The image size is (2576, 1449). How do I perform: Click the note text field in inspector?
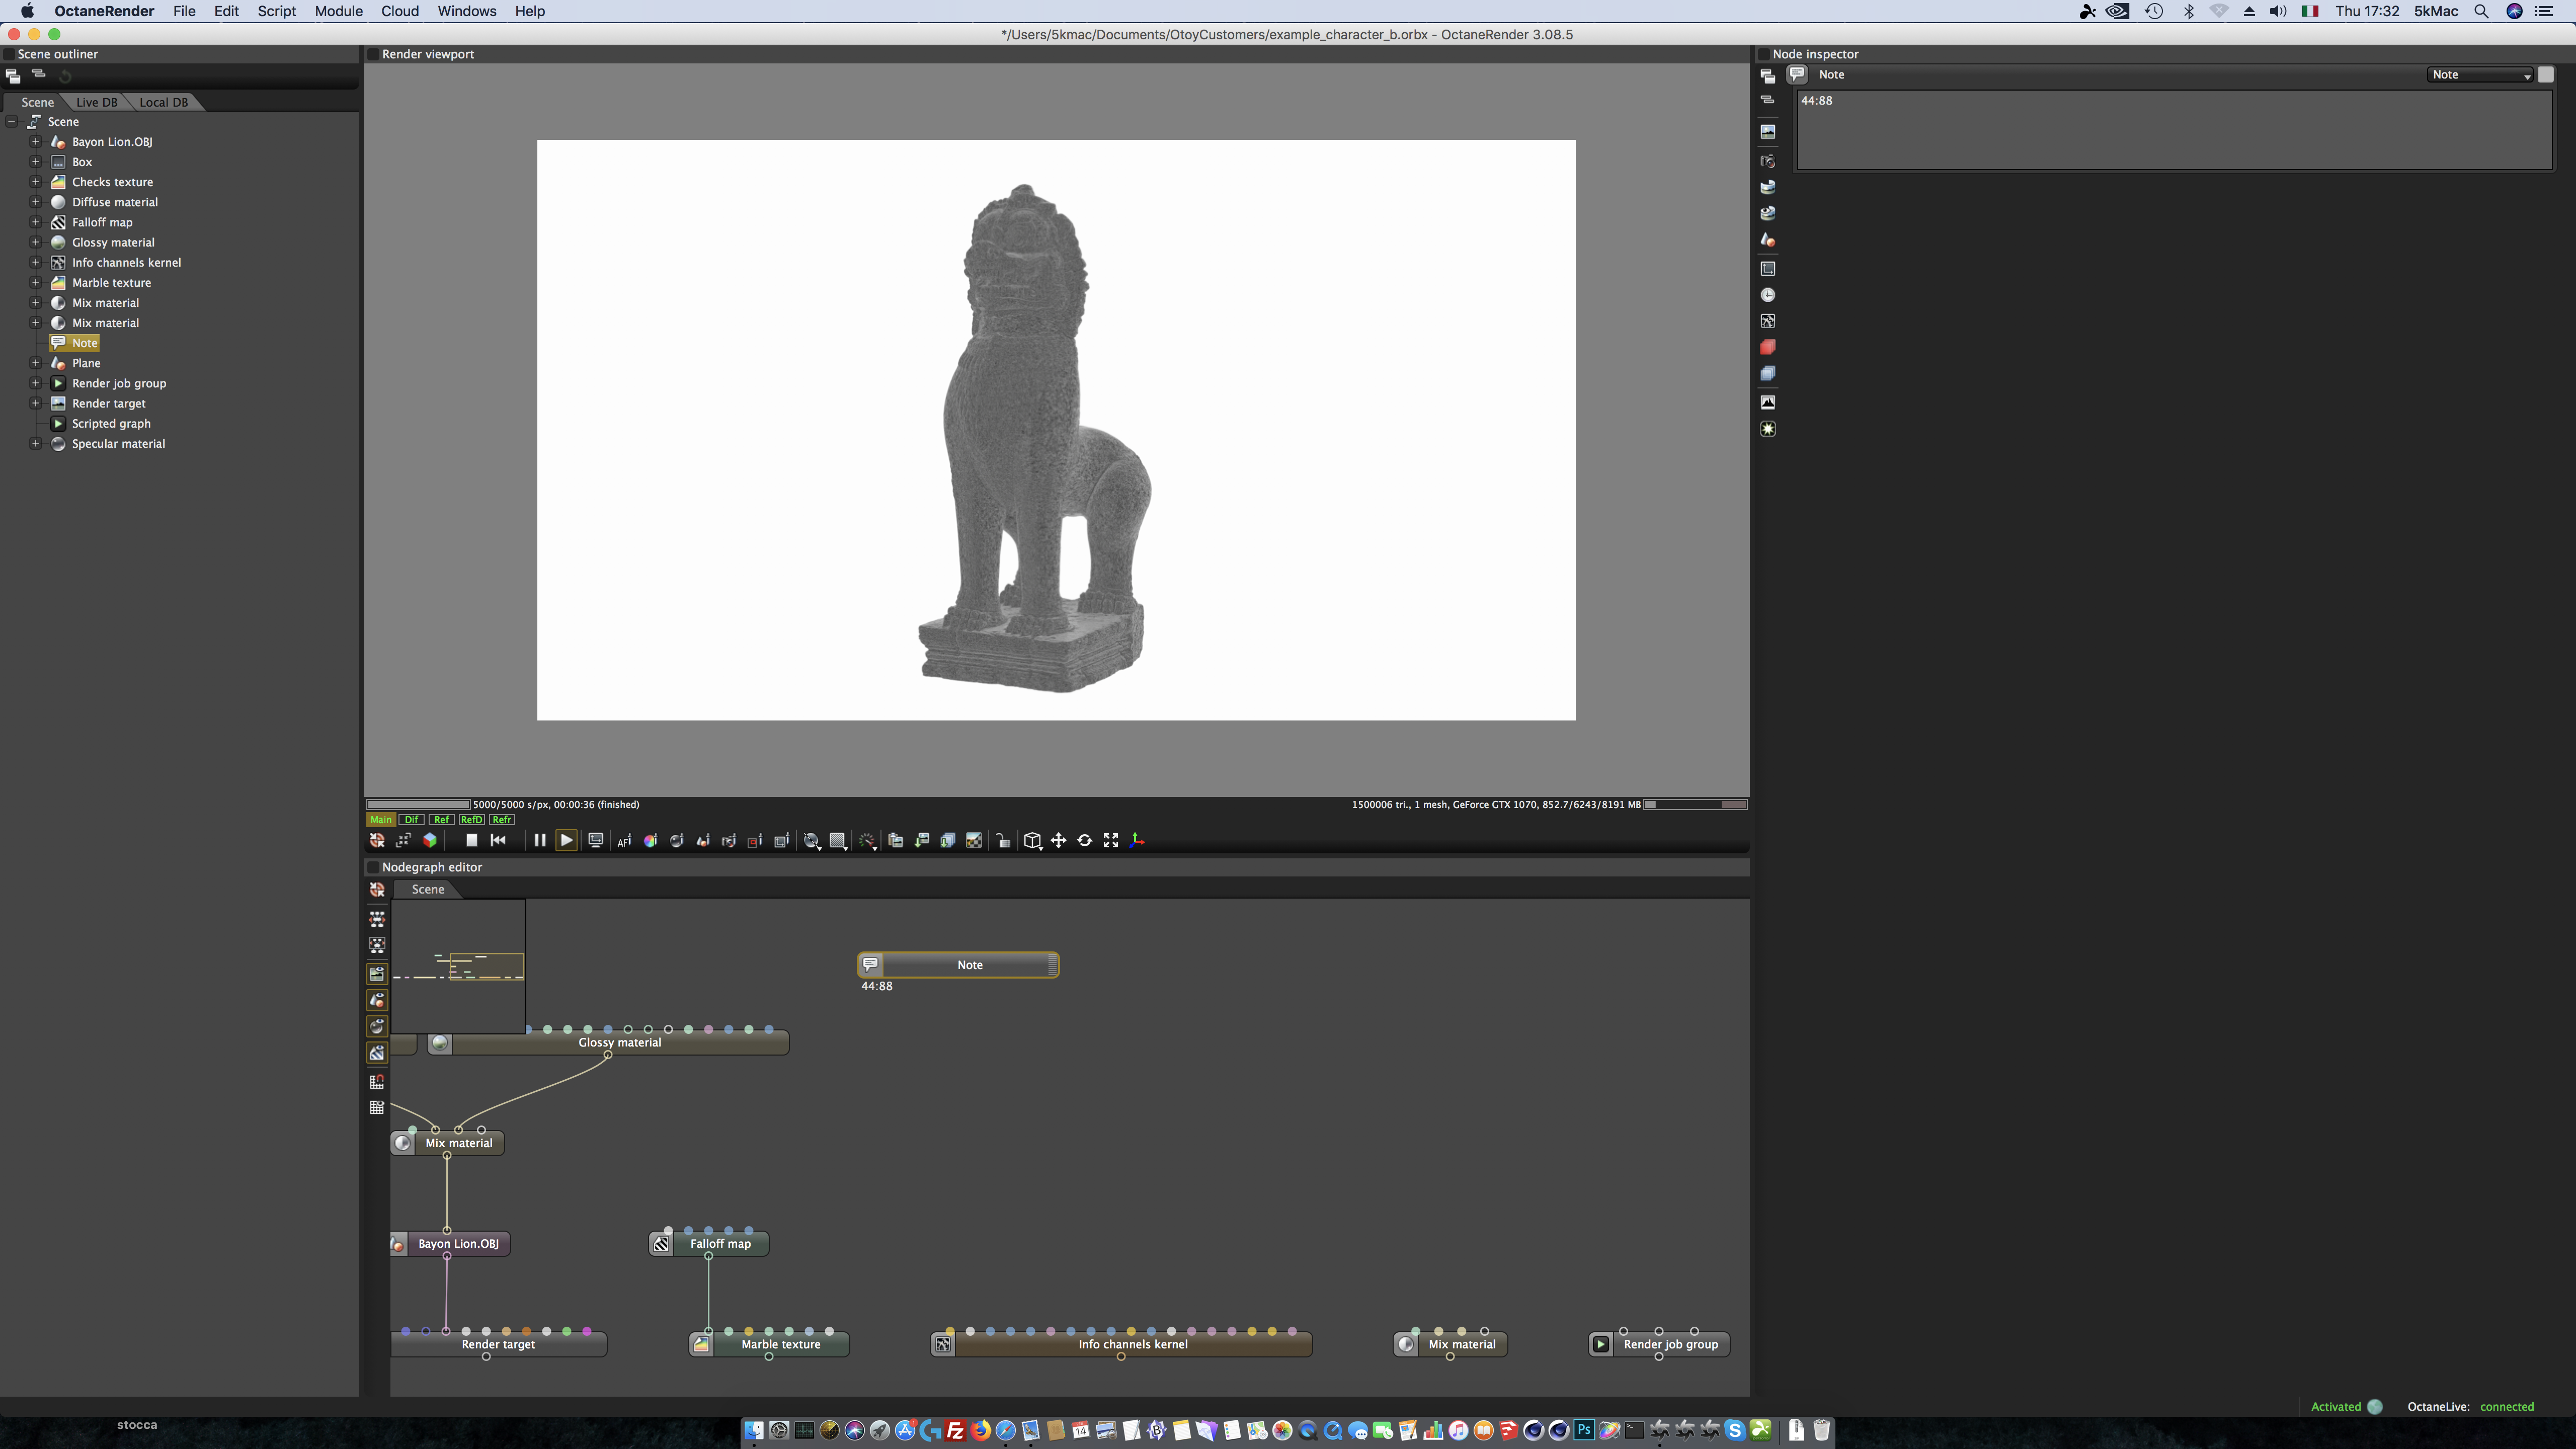click(2174, 130)
